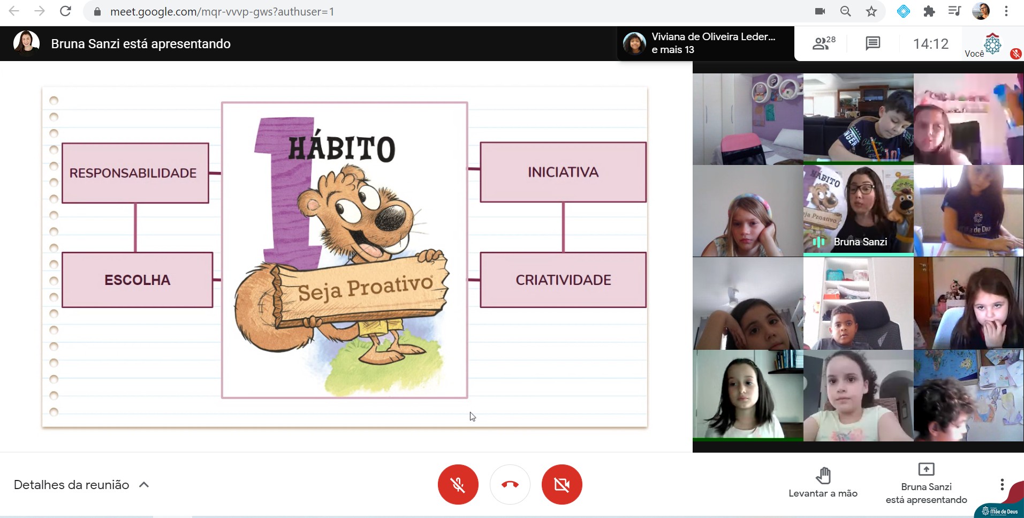Click the raise hand icon
The width and height of the screenshot is (1024, 518).
pyautogui.click(x=823, y=475)
